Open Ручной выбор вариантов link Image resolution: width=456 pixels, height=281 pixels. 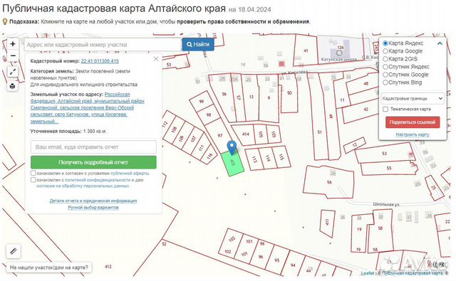pyautogui.click(x=93, y=208)
